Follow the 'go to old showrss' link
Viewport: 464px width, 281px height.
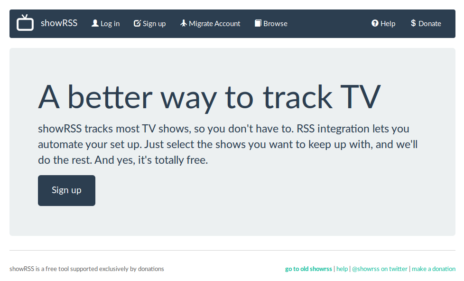coord(308,269)
